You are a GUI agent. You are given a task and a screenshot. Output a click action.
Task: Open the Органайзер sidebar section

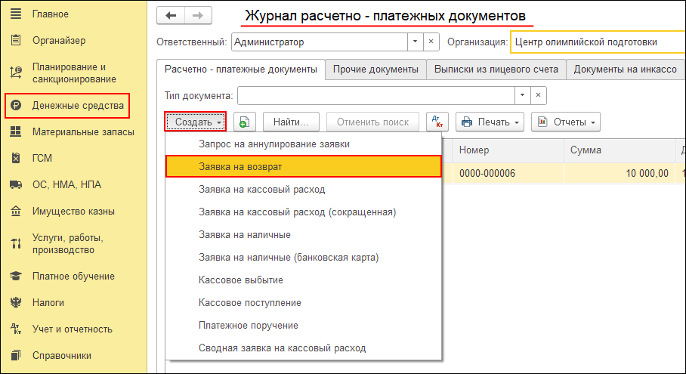pyautogui.click(x=58, y=40)
